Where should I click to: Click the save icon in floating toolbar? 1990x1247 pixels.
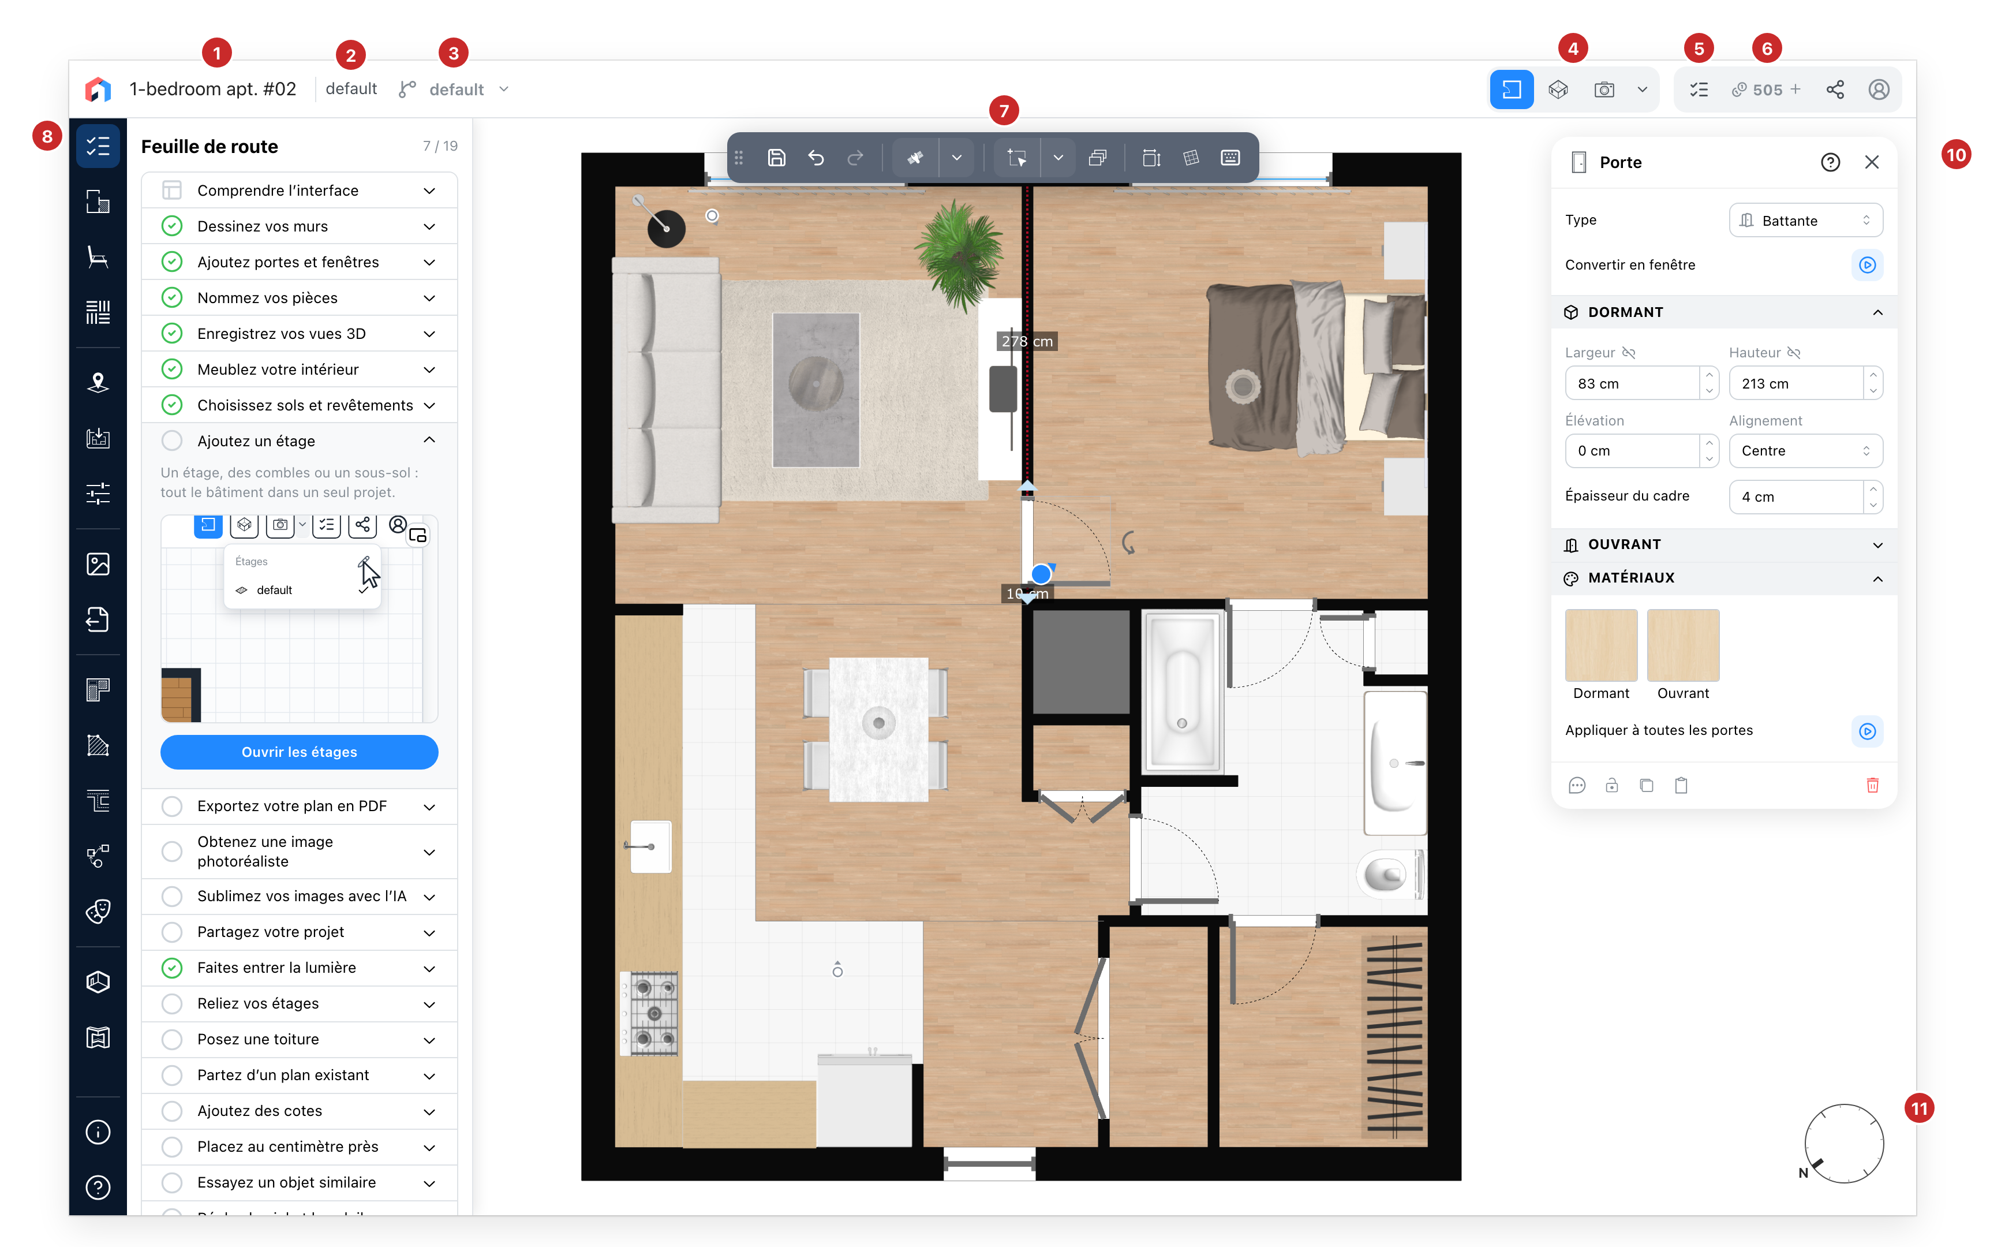(x=776, y=158)
